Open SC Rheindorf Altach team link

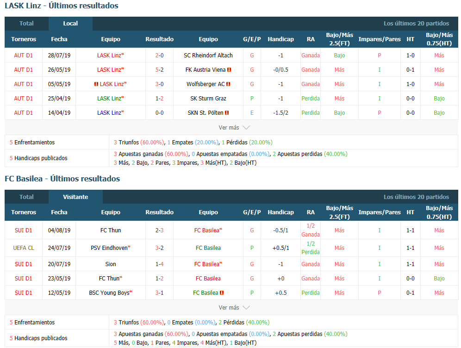point(208,55)
